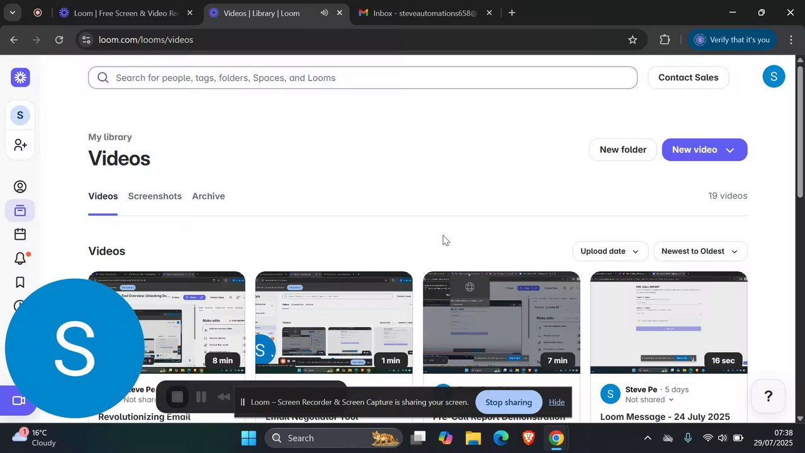
Task: Open the weather widget showing 16°C Cloudy
Action: (x=35, y=438)
